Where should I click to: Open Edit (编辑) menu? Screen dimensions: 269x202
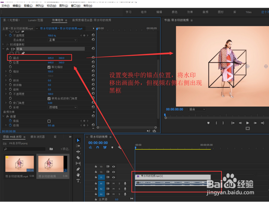click(17, 6)
